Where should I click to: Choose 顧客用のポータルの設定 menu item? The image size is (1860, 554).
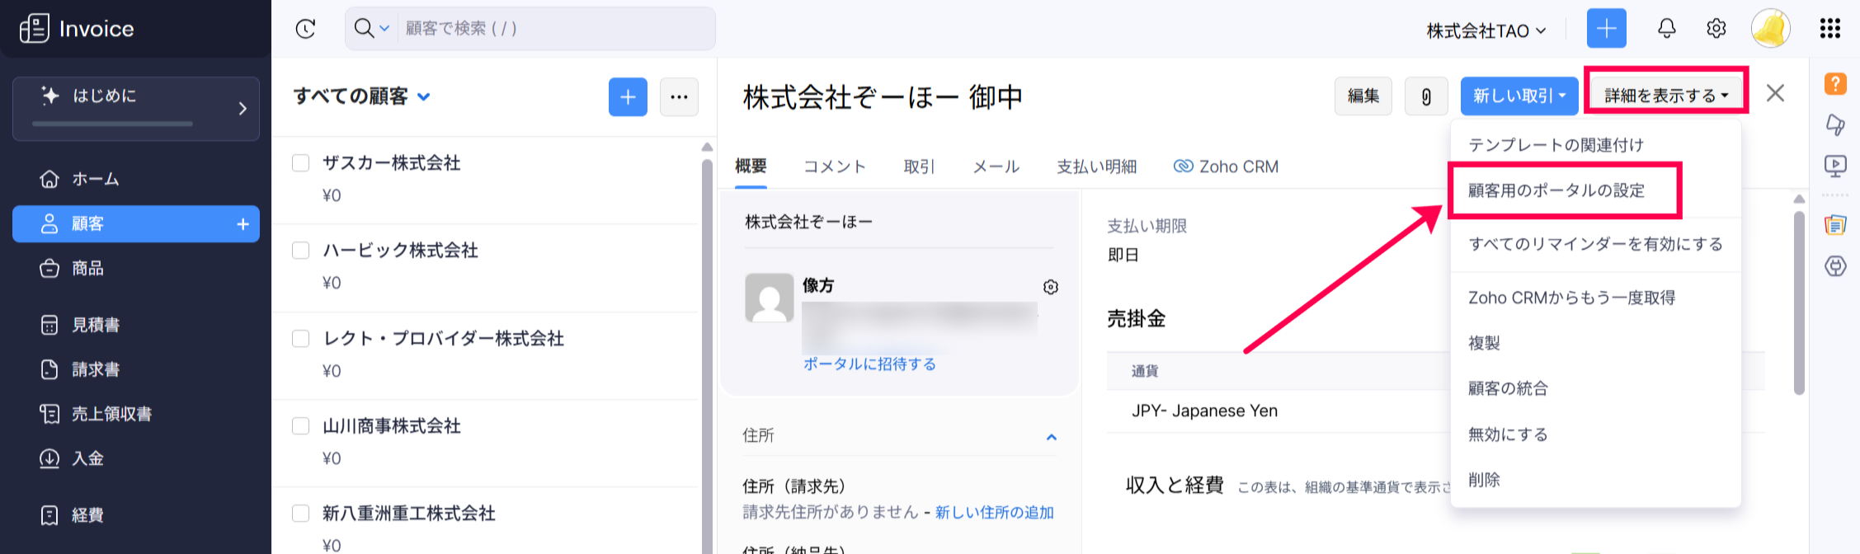point(1556,190)
